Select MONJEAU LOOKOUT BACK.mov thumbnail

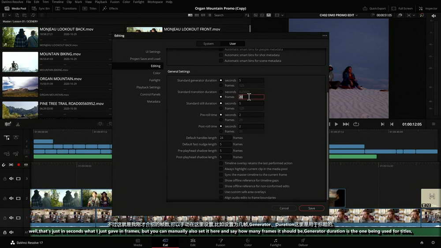click(20, 37)
